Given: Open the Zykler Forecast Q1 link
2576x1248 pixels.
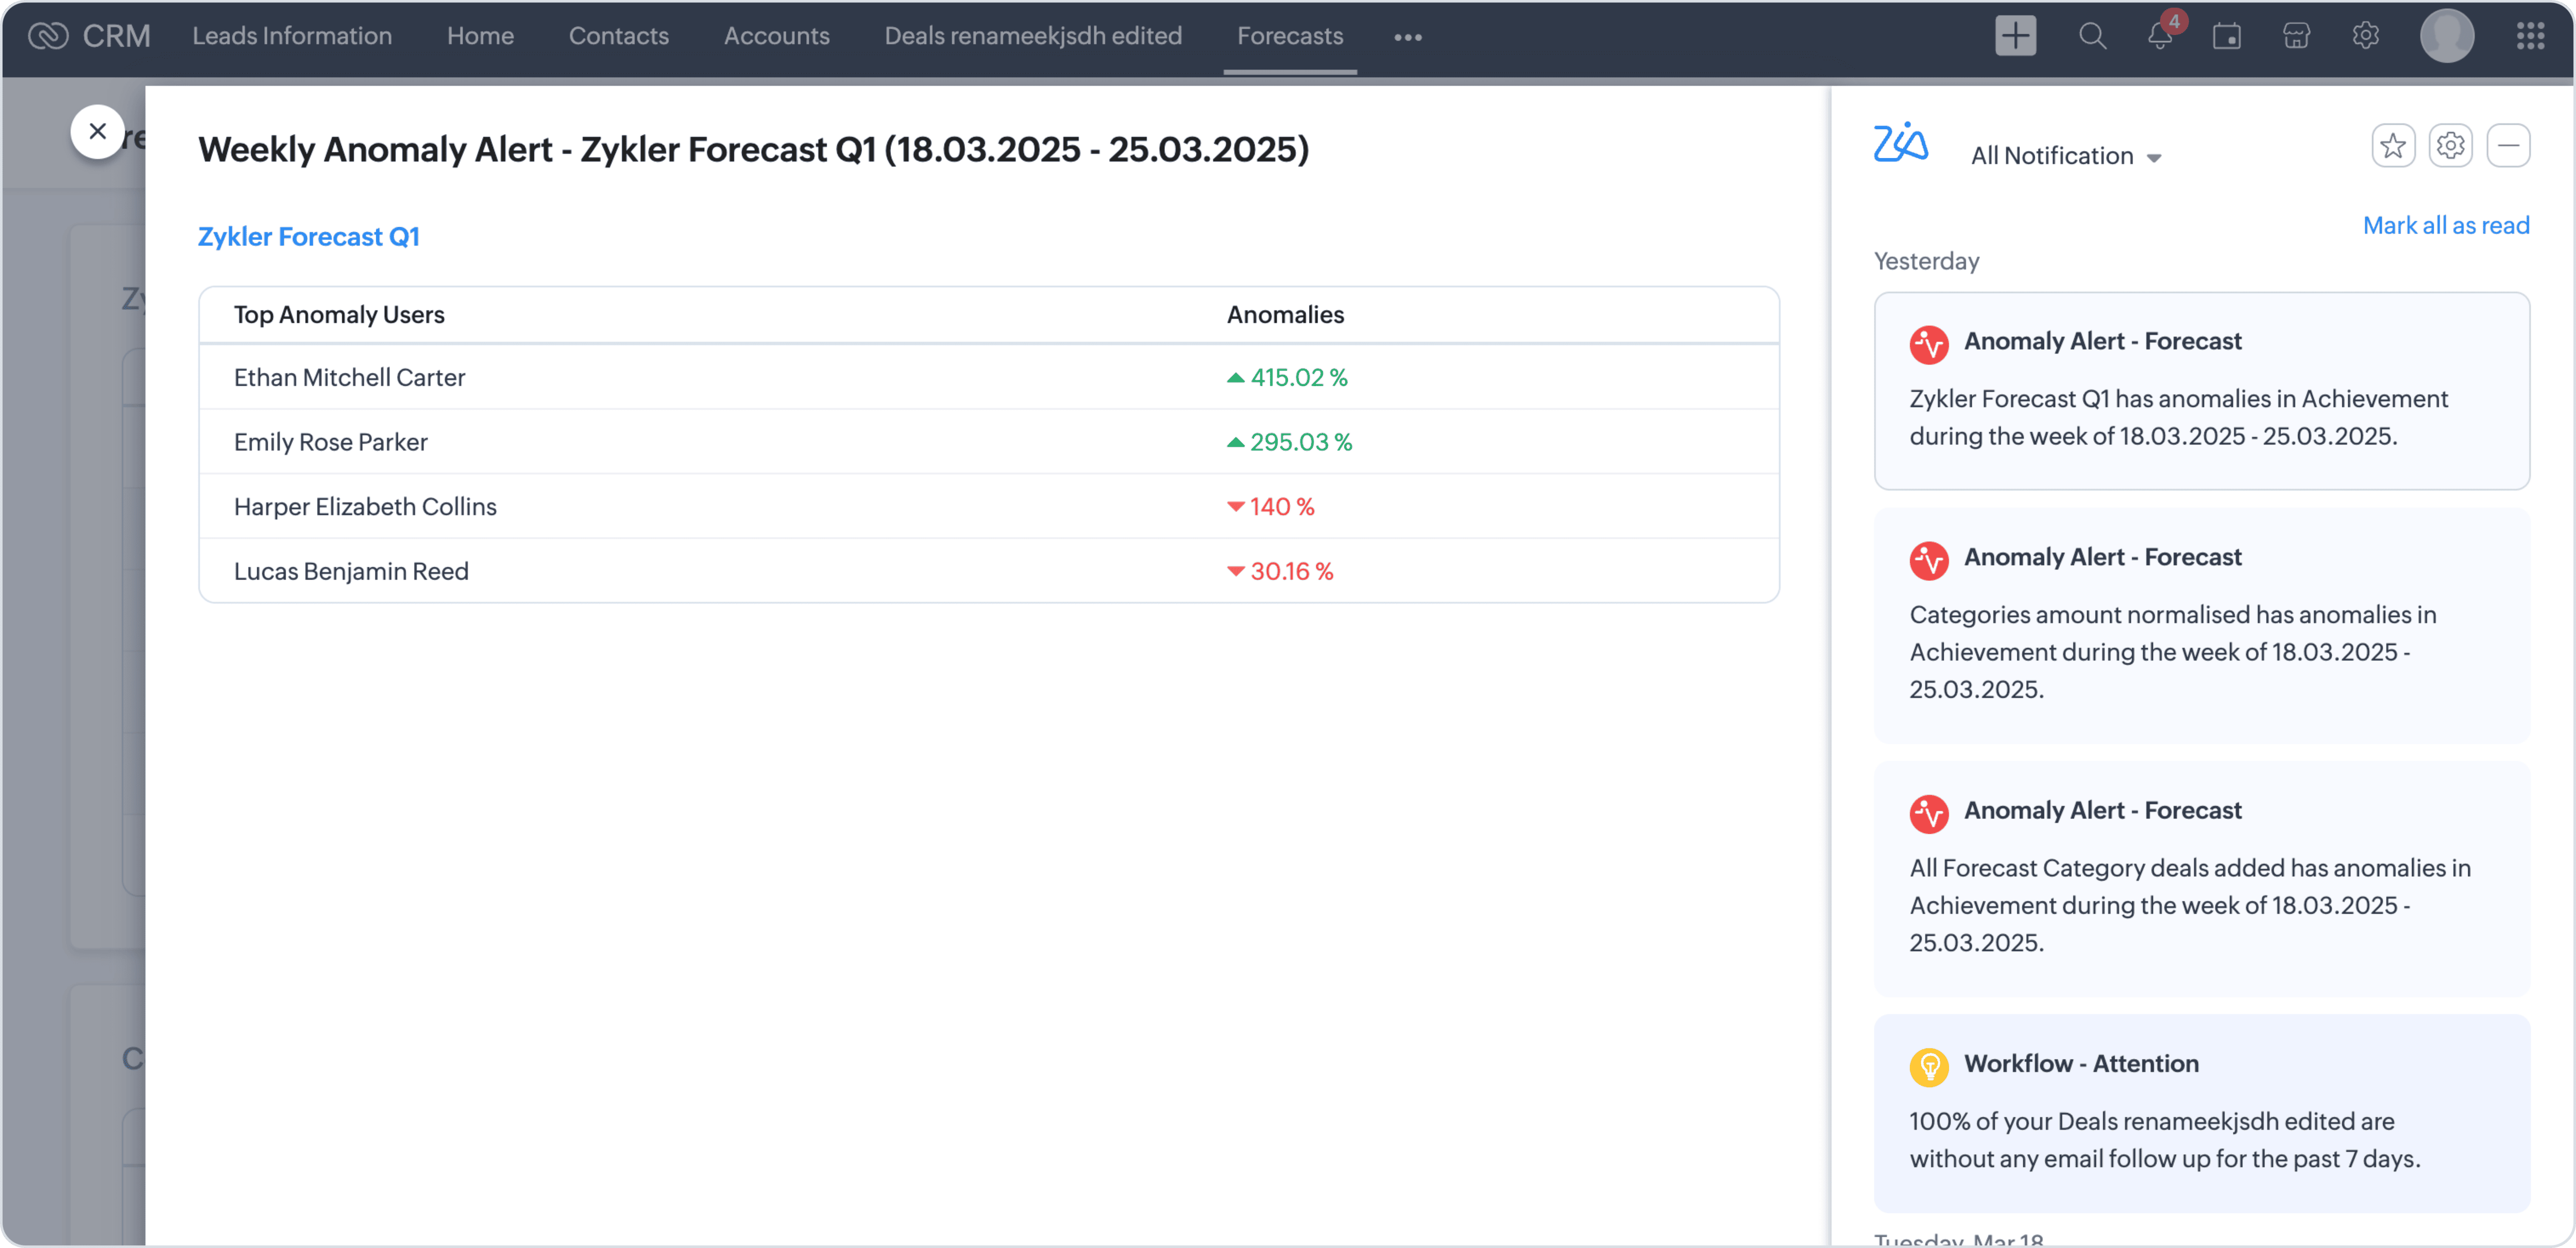Looking at the screenshot, I should pyautogui.click(x=308, y=237).
